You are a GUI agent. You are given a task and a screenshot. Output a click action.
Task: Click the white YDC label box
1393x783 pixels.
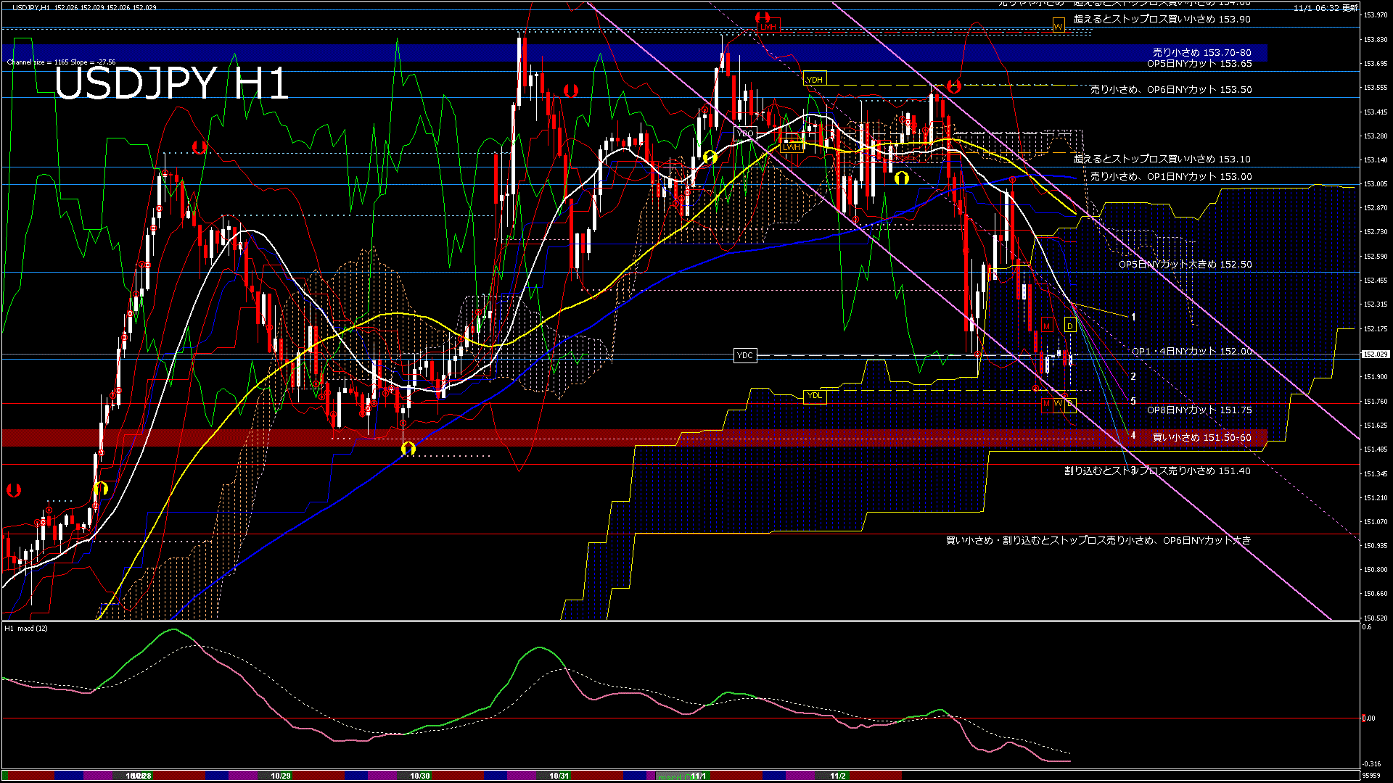745,355
